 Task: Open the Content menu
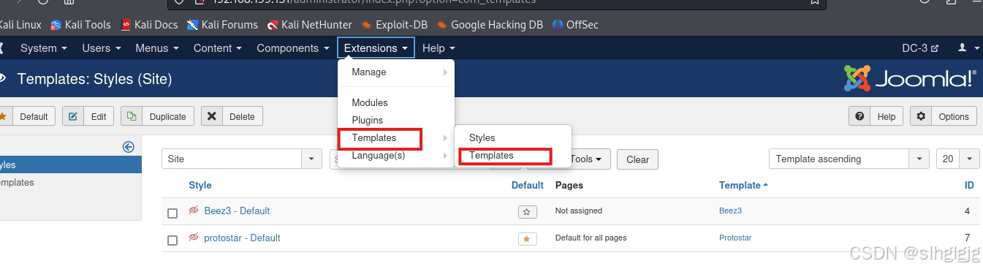pos(217,48)
